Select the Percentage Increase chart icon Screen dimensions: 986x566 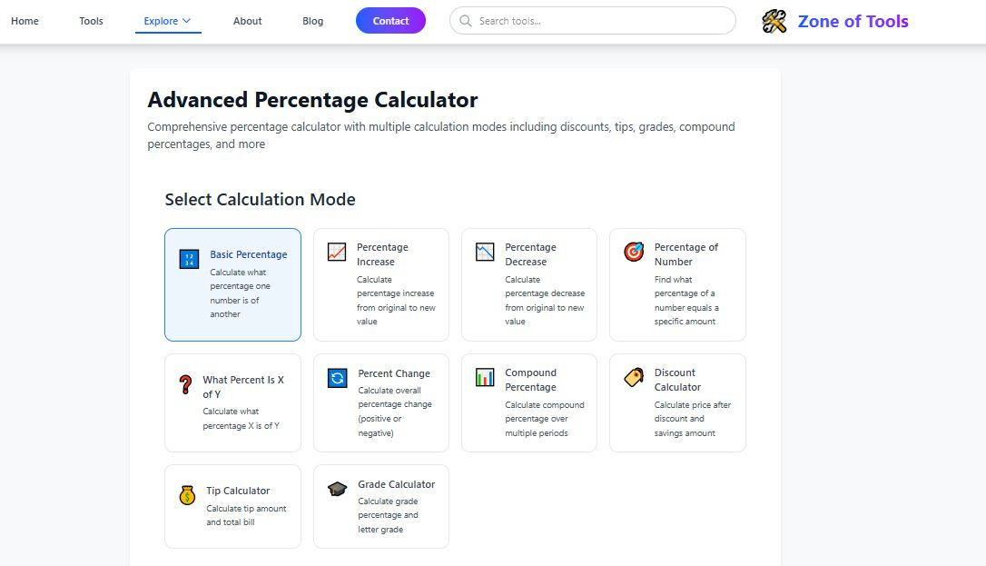tap(336, 252)
